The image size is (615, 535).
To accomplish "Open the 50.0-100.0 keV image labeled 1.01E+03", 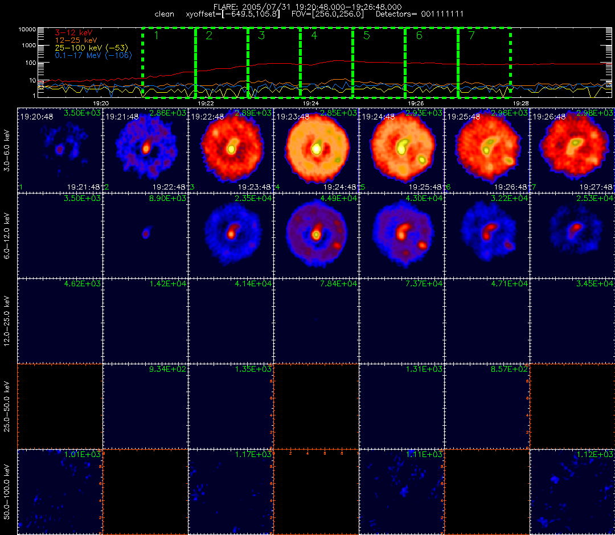I will tap(60, 492).
